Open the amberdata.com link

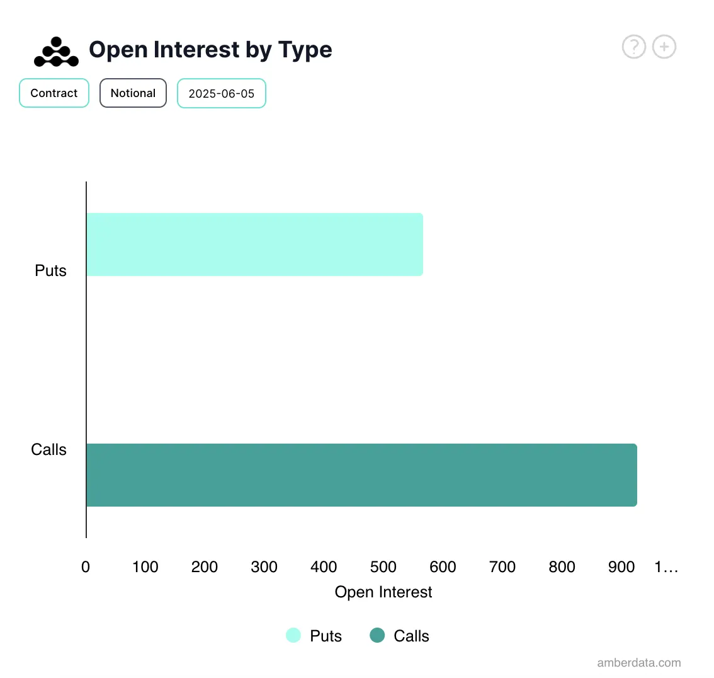[639, 662]
